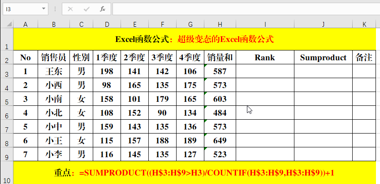Screen dimensions: 380x184
Task: Select the cell containing '小中'
Action: tap(54, 126)
